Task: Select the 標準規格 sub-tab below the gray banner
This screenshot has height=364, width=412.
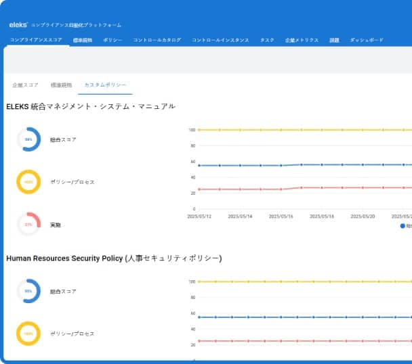Action: point(61,85)
